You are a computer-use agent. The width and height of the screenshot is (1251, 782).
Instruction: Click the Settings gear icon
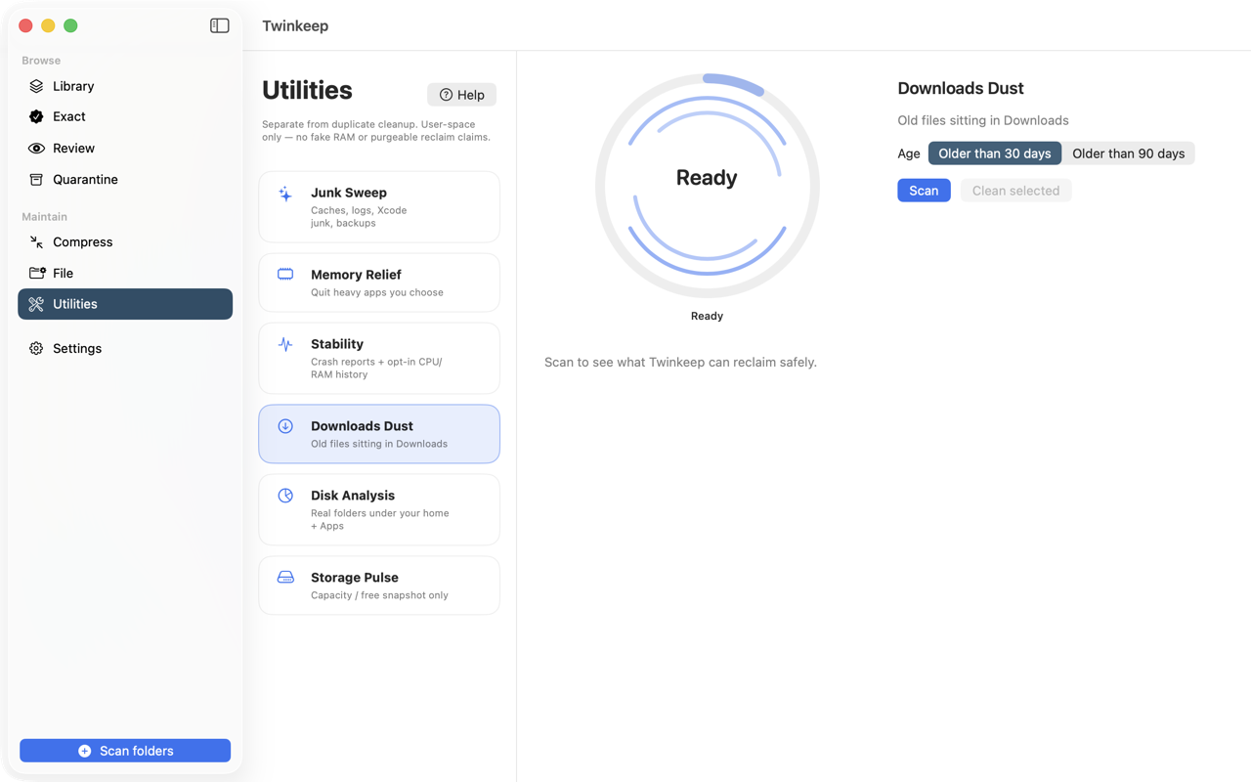tap(36, 348)
